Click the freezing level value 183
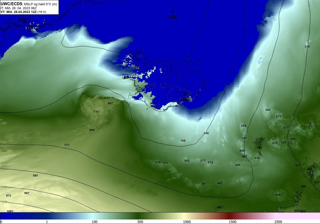The height and width of the screenshot is (224, 320). [x=268, y=110]
